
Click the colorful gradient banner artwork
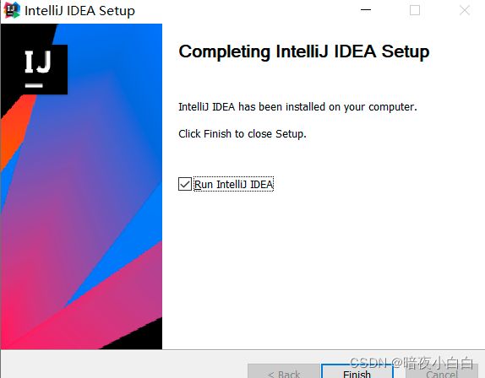[81, 186]
